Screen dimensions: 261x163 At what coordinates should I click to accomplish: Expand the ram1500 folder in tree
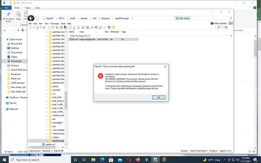[47, 90]
